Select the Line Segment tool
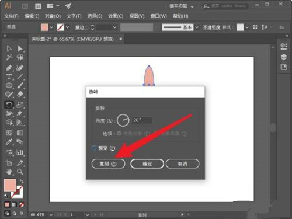The width and height of the screenshot is (292, 219). coord(20,77)
